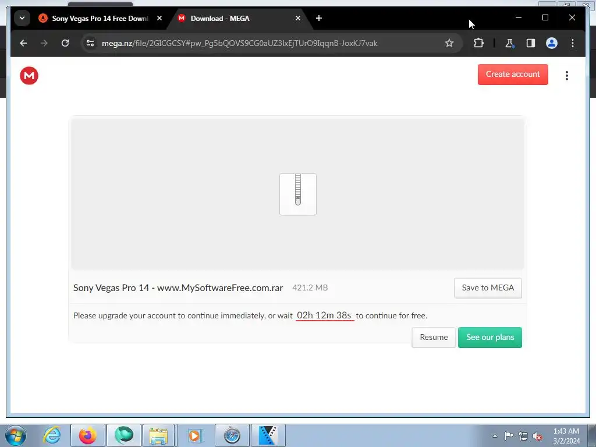Image resolution: width=596 pixels, height=447 pixels.
Task: Click the Action Center flag tray icon
Action: [x=509, y=436]
